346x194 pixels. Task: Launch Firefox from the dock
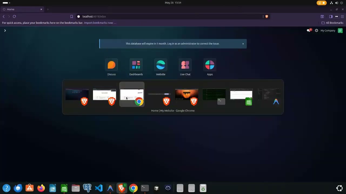pos(41,188)
